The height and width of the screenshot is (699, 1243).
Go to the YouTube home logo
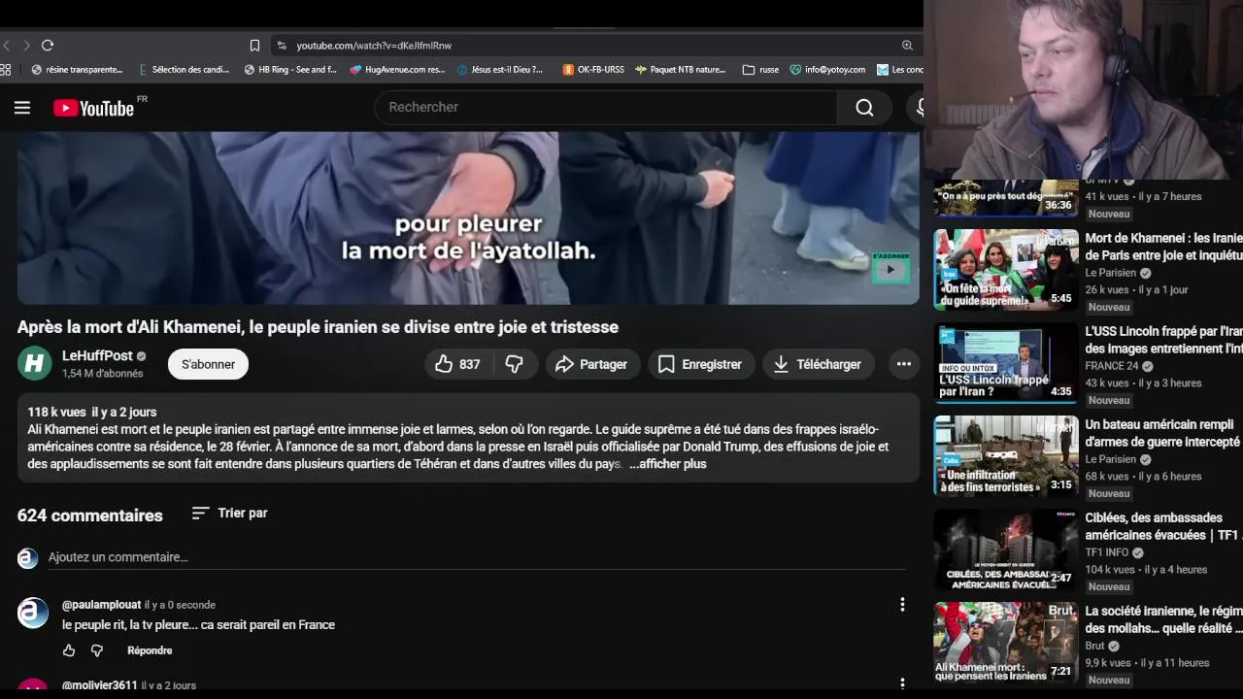point(93,109)
